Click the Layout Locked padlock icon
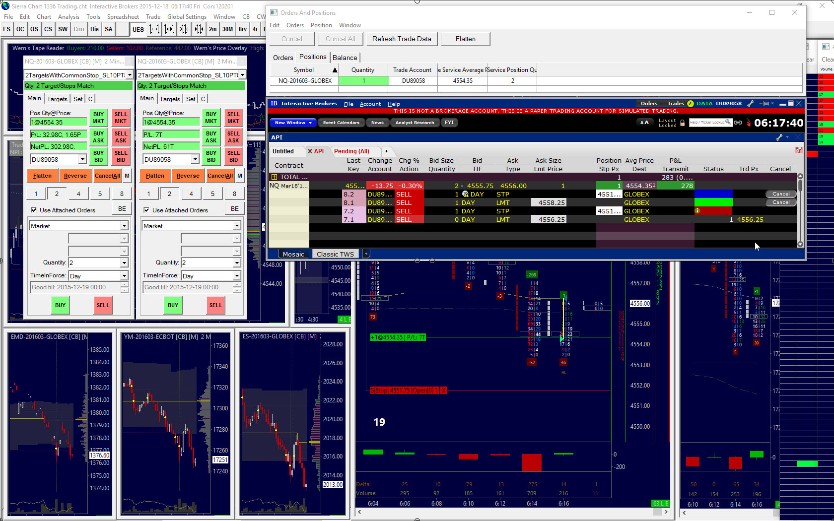834x521 pixels. point(683,123)
